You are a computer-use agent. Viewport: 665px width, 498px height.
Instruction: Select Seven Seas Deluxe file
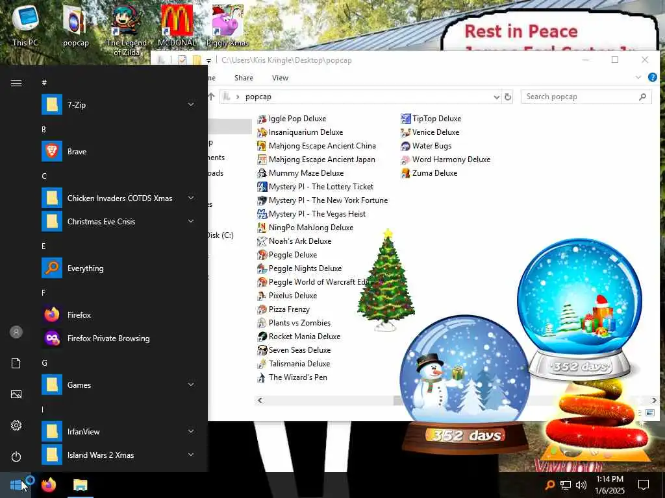pos(294,350)
